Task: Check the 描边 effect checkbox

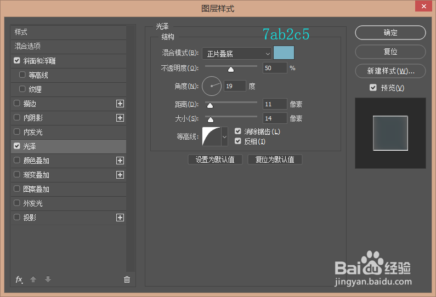Action: tap(17, 104)
